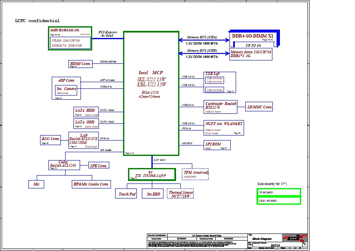Select the VRAM 256/128*16 DDR3L box
This screenshot has width=355, height=251.
click(x=70, y=43)
